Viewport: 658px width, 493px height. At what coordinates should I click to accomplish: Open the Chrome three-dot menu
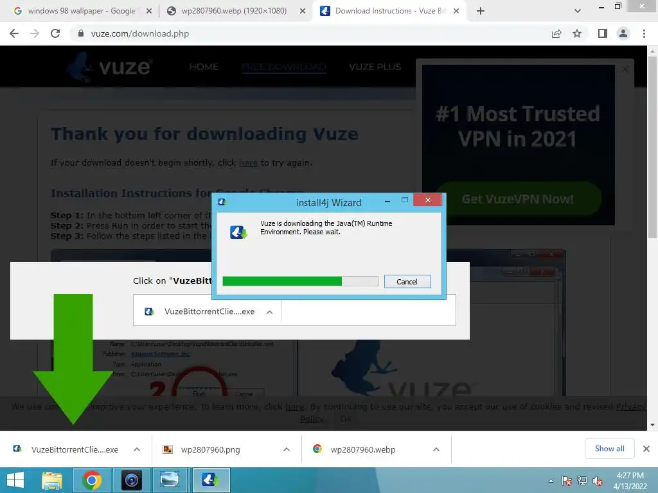tap(644, 33)
